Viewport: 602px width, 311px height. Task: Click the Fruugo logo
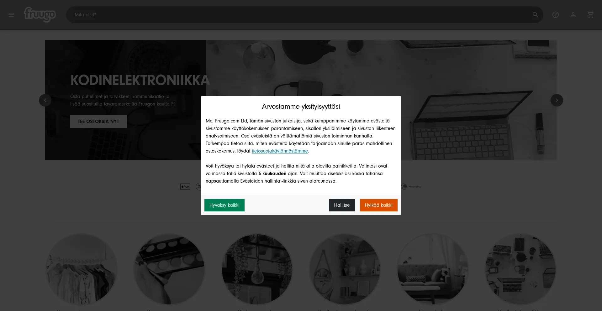click(x=40, y=14)
